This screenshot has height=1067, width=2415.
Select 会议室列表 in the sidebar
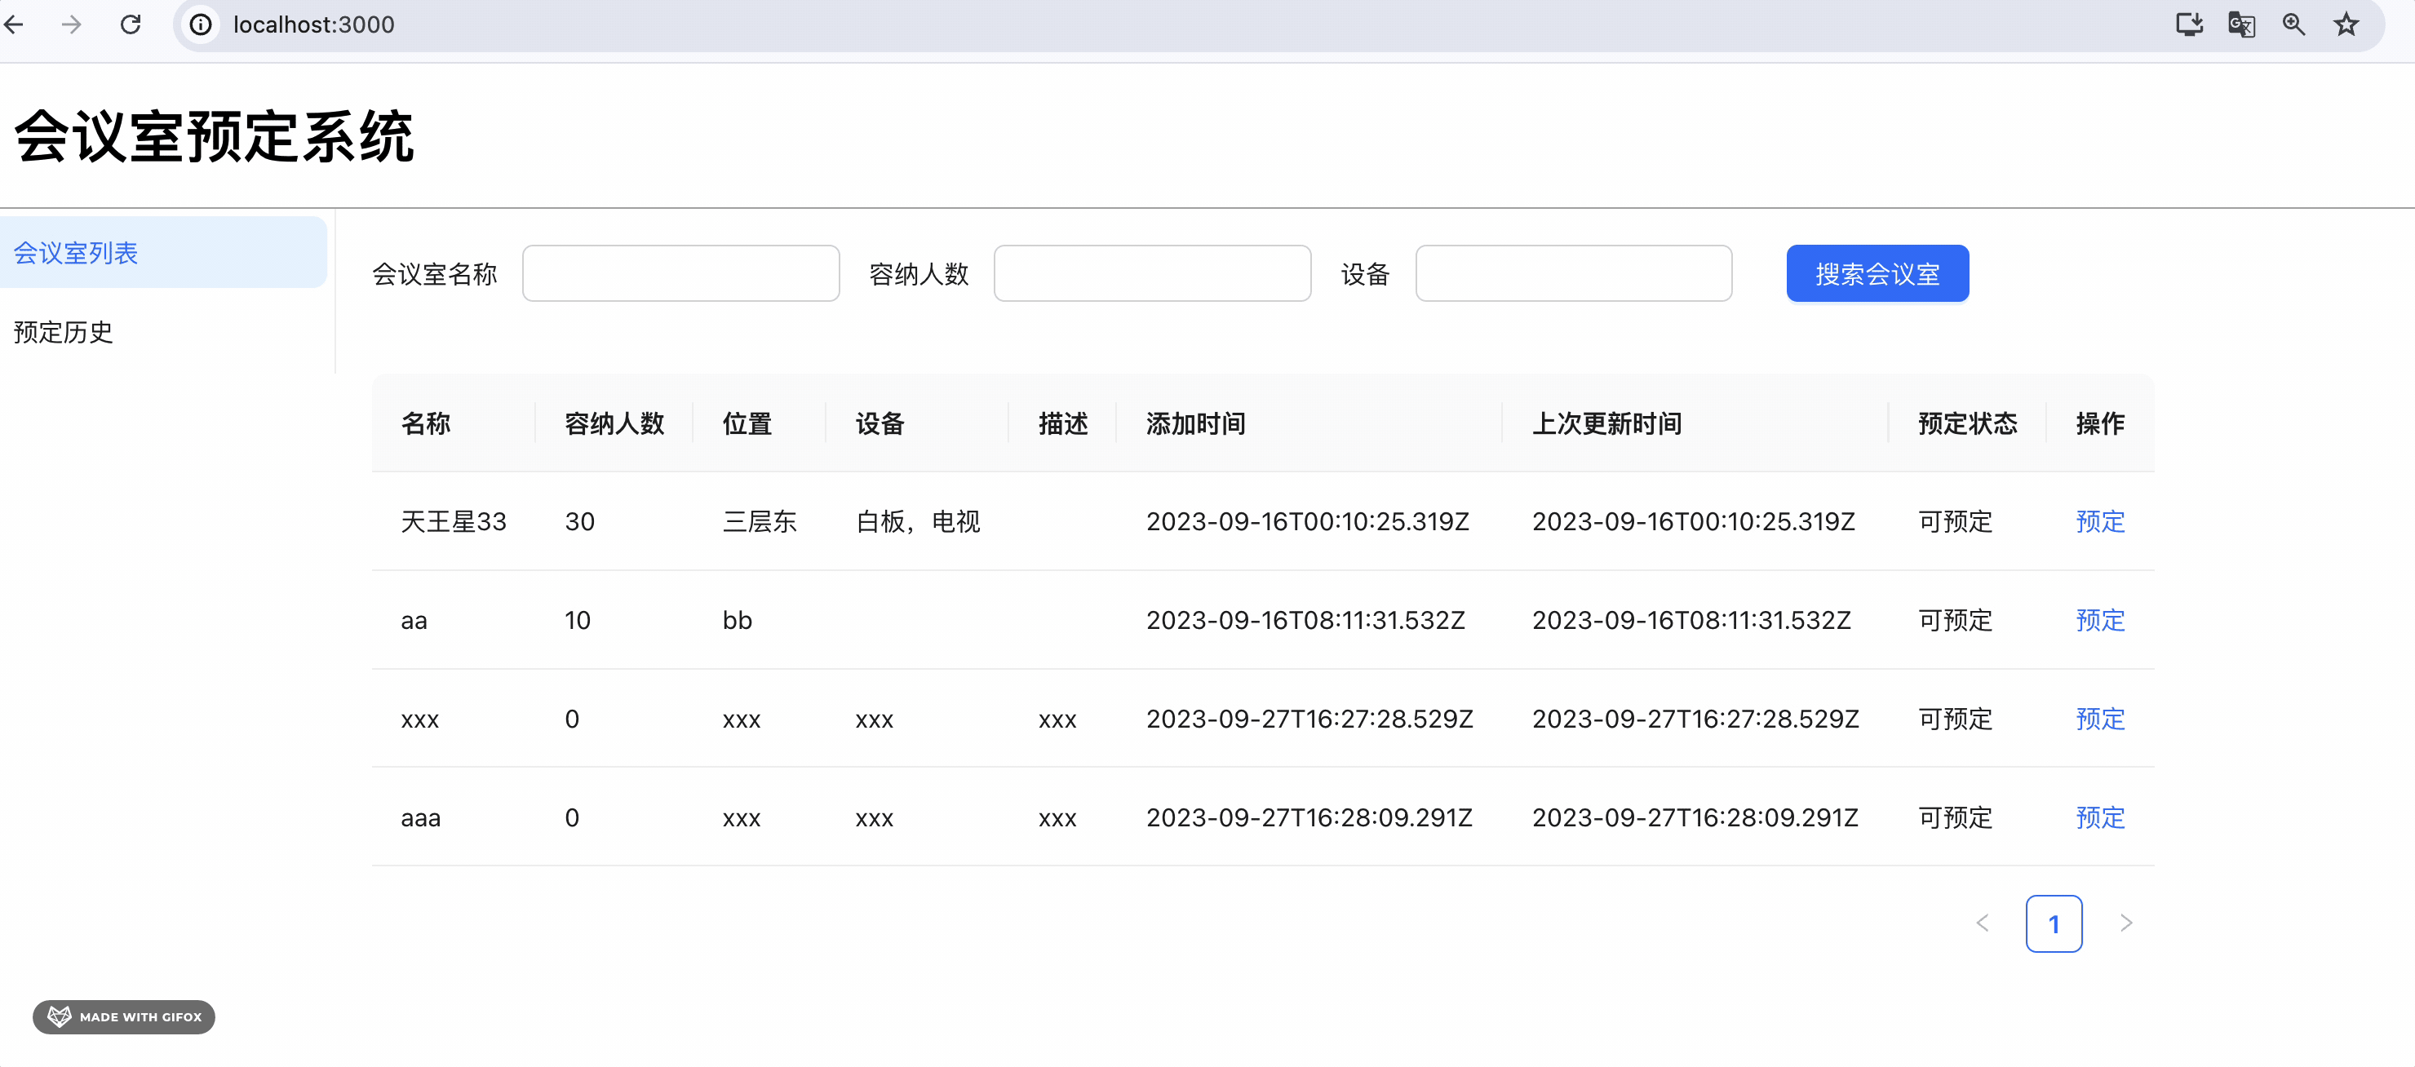163,252
